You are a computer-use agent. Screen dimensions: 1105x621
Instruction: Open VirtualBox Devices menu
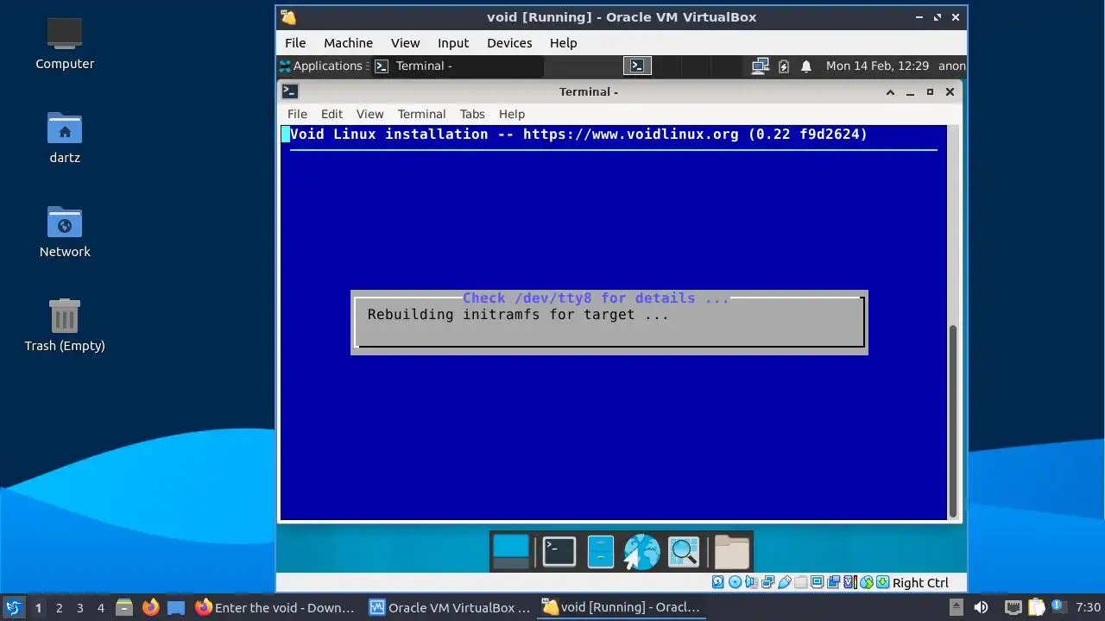pos(509,42)
